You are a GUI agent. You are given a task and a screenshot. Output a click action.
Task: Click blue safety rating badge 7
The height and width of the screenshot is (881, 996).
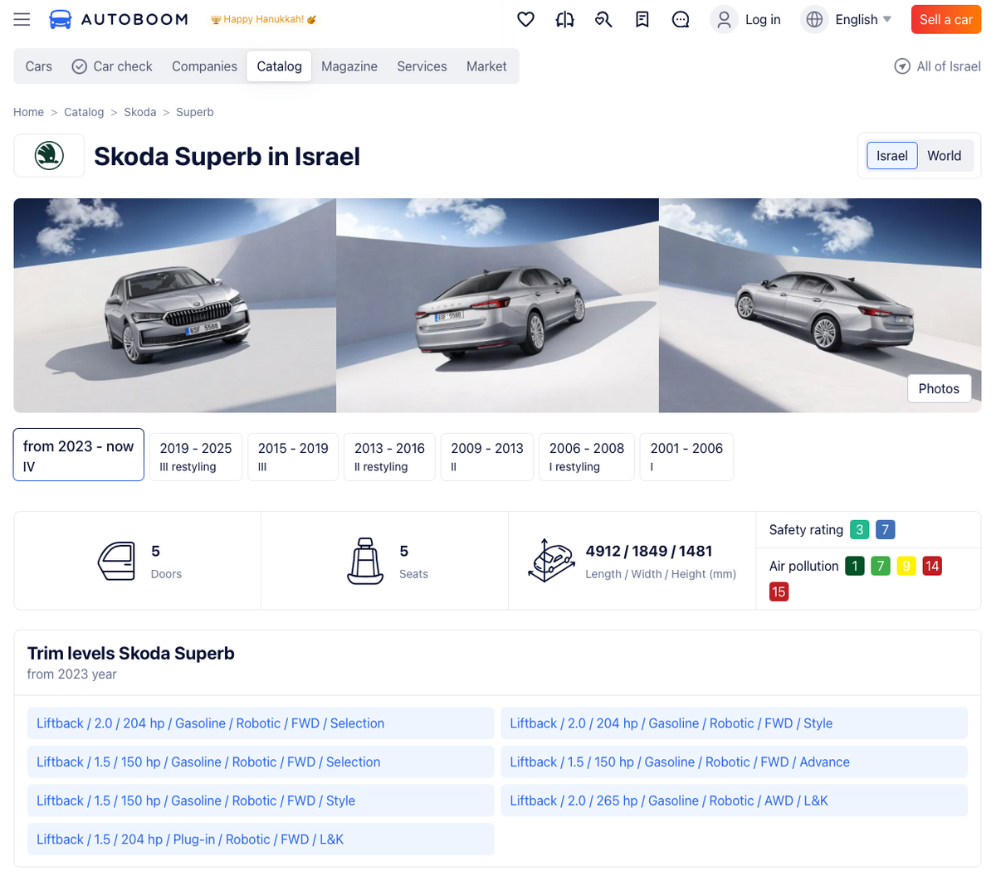pyautogui.click(x=885, y=529)
